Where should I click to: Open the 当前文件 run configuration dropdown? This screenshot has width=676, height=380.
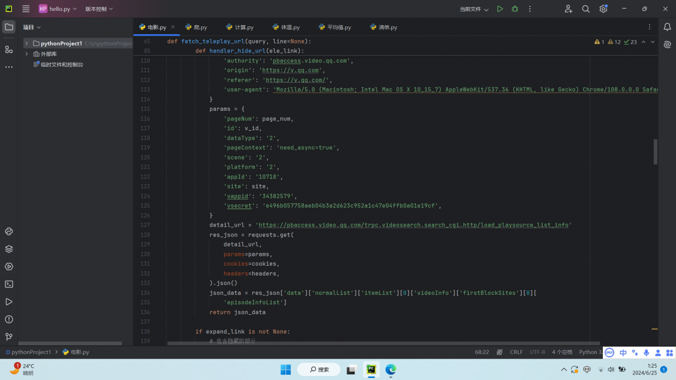pyautogui.click(x=474, y=9)
